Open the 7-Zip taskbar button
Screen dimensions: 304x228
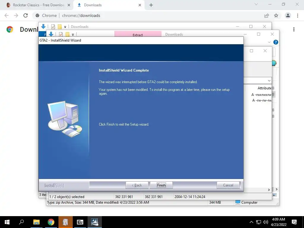80,222
